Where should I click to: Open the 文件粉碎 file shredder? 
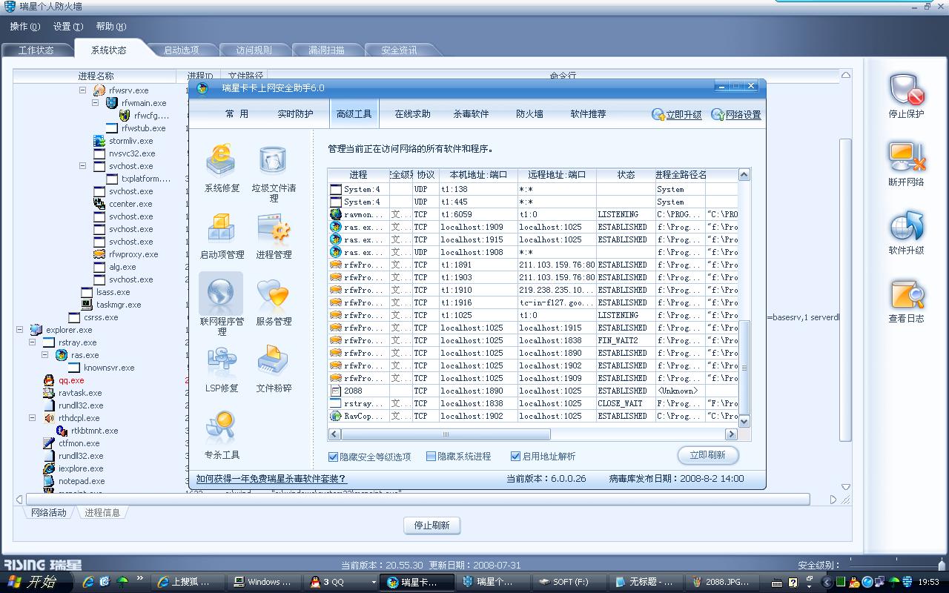coord(274,368)
